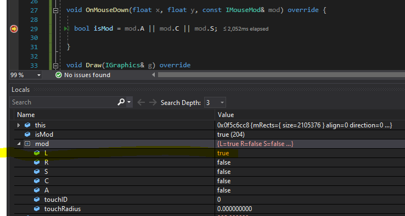This screenshot has height=216, width=405.
Task: Click line number 33 in the gutter
Action: (34, 66)
